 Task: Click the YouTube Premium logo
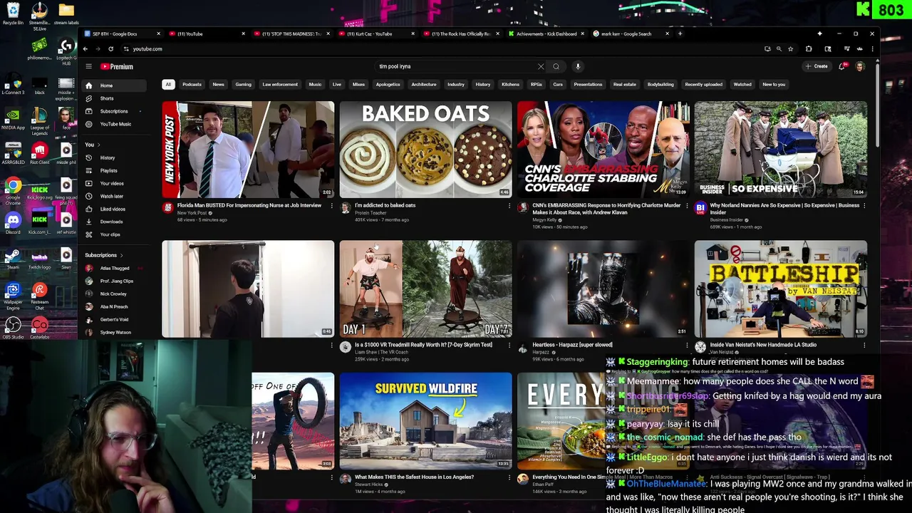[116, 66]
